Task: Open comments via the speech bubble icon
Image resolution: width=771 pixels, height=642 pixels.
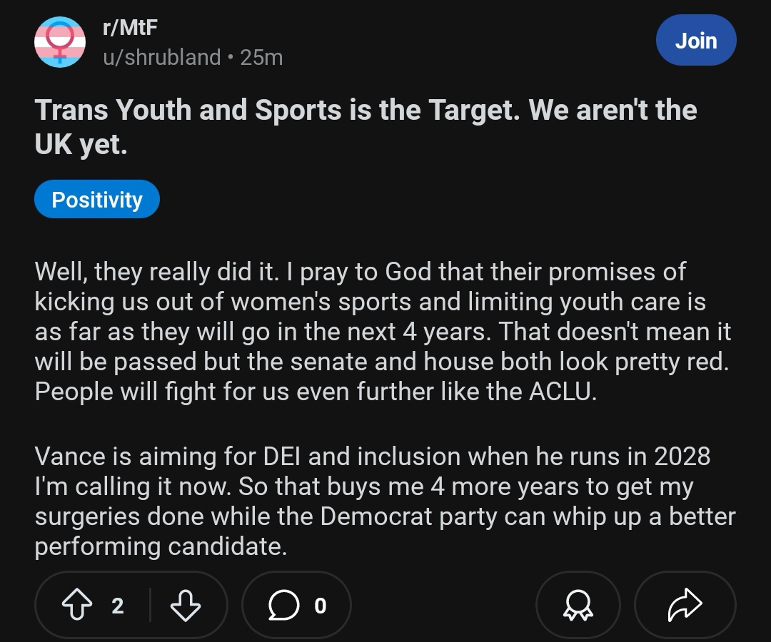Action: pyautogui.click(x=283, y=605)
